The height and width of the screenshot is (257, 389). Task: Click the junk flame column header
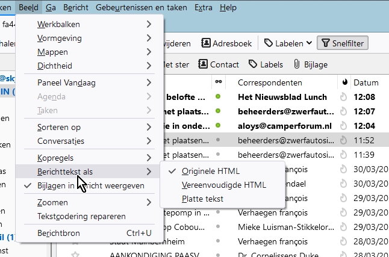coord(344,82)
